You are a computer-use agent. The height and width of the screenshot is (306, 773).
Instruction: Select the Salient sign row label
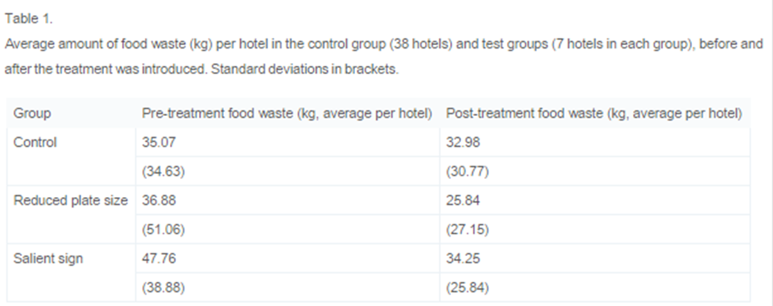click(x=48, y=259)
